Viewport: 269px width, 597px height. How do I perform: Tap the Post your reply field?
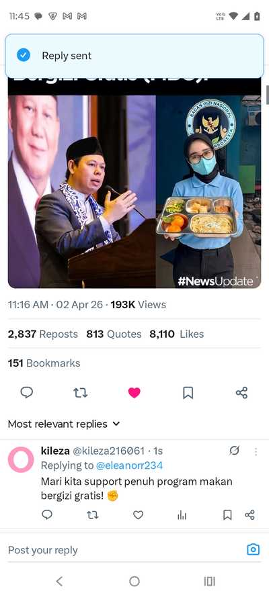pos(122,550)
